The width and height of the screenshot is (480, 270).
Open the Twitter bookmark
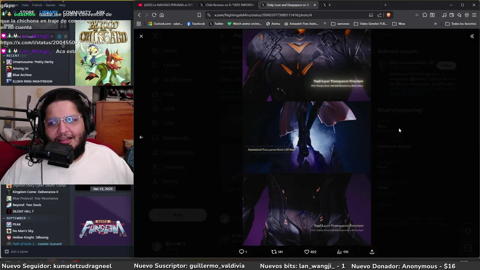point(216,24)
